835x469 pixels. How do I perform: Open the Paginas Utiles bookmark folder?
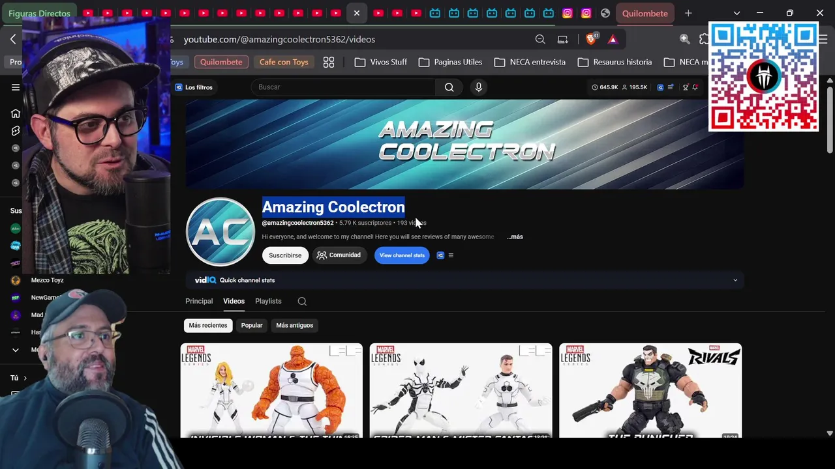pos(451,62)
